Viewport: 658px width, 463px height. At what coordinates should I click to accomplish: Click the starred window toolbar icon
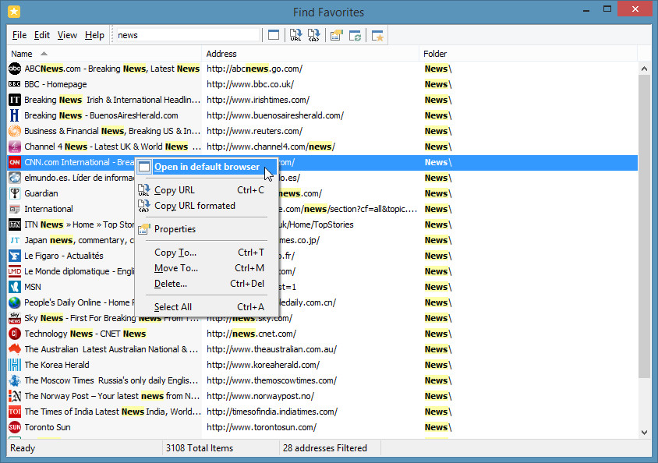[x=377, y=35]
